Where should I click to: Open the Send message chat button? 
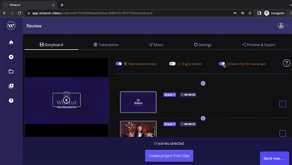coord(274,158)
